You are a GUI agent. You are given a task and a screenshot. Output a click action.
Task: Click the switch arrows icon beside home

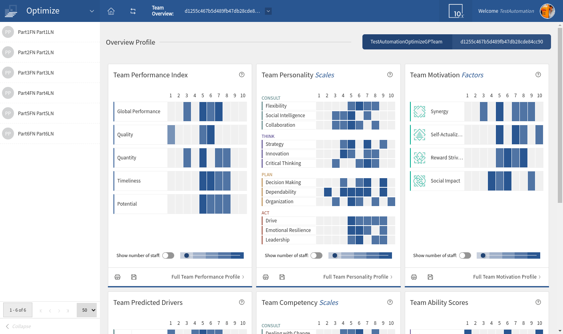tap(133, 11)
